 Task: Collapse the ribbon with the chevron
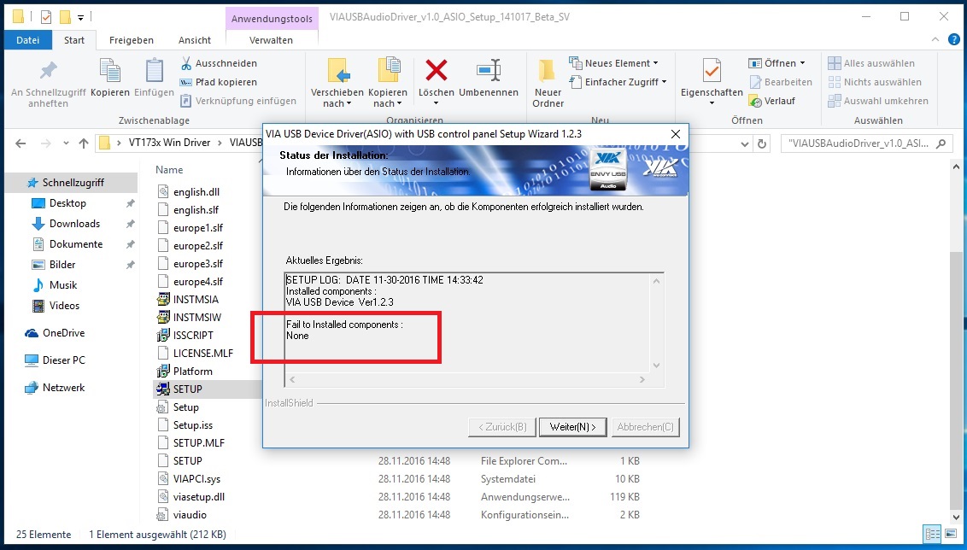pos(935,40)
